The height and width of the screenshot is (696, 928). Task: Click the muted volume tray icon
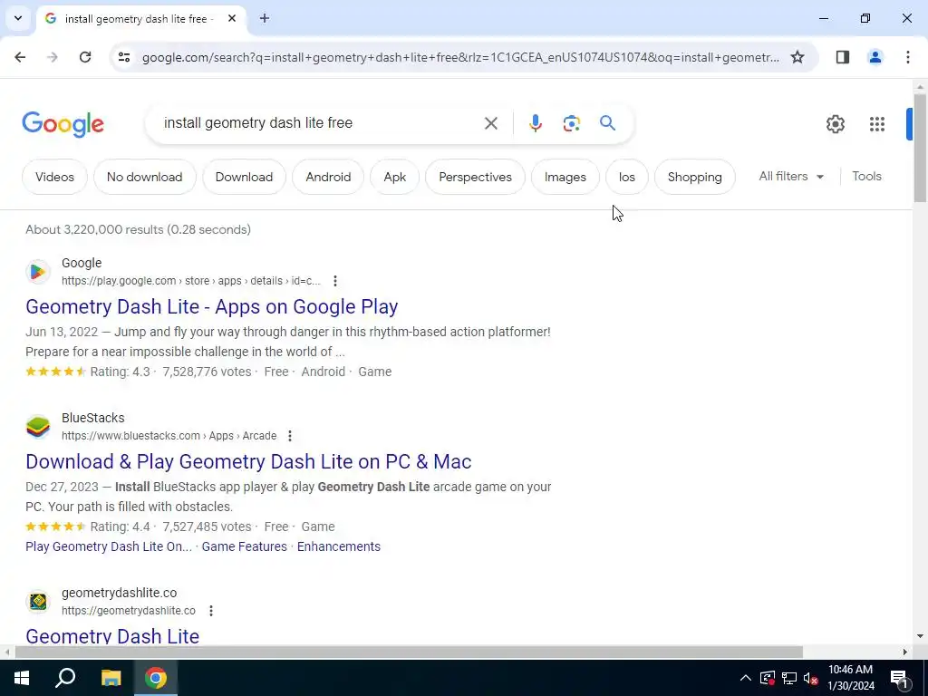pyautogui.click(x=811, y=678)
